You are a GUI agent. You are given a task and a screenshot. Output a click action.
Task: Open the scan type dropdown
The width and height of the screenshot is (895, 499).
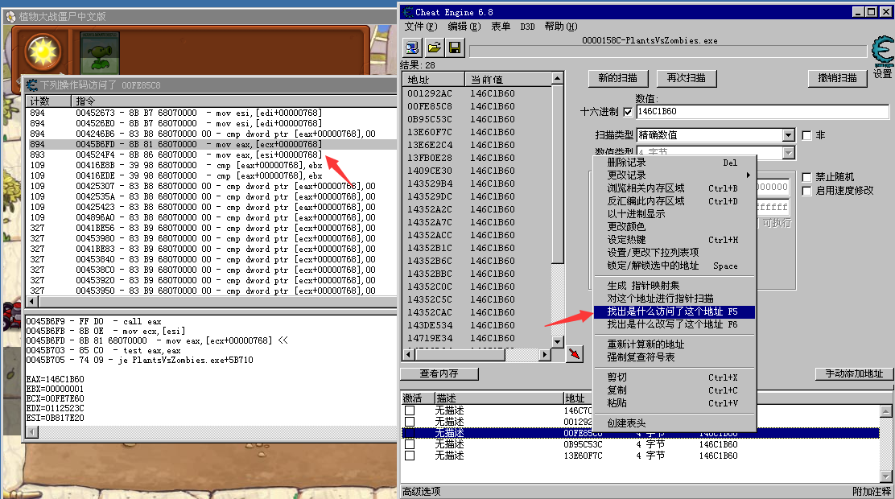[788, 135]
